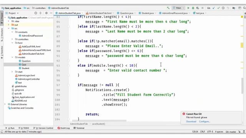Image resolution: width=246 pixels, height=138 pixels.
Task: Click controllers in the navigation bar
Action: tap(39, 8)
